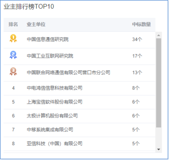Click rank number 7
169x160 pixels.
[x=13, y=130]
